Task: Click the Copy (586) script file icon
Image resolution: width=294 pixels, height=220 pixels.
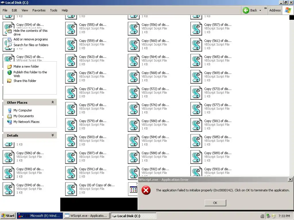Action: pyautogui.click(x=8, y=157)
